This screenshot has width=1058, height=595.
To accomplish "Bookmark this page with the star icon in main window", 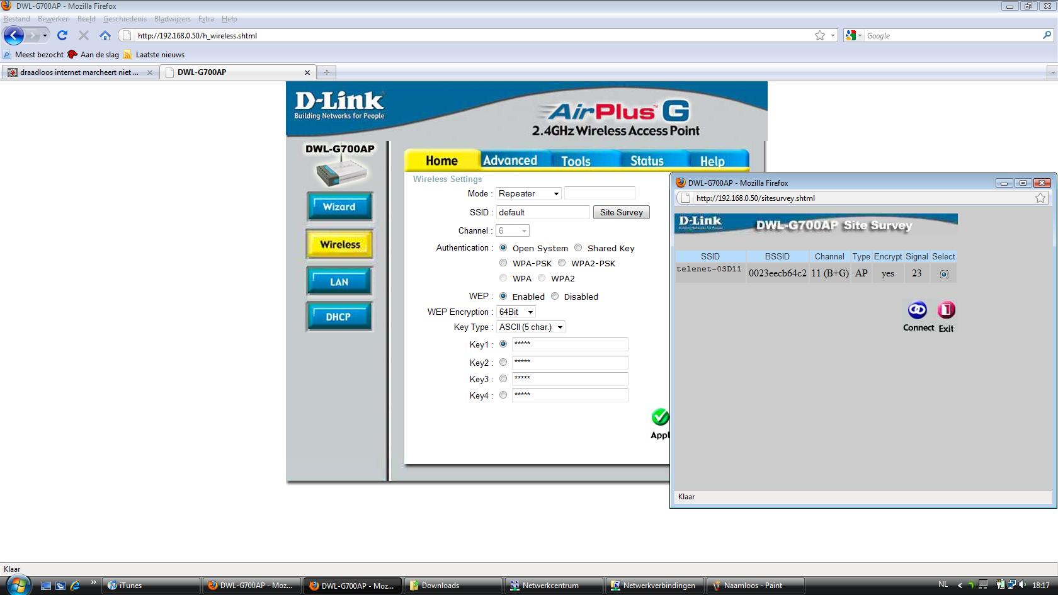I will click(x=819, y=35).
